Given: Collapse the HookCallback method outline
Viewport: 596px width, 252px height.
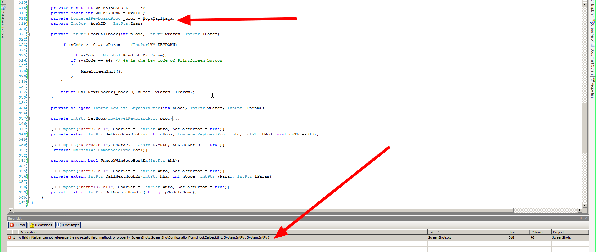Looking at the screenshot, I should coord(28,34).
